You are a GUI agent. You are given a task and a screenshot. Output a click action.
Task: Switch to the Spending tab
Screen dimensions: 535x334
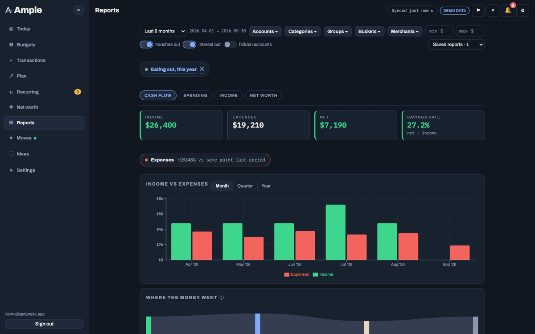(195, 95)
